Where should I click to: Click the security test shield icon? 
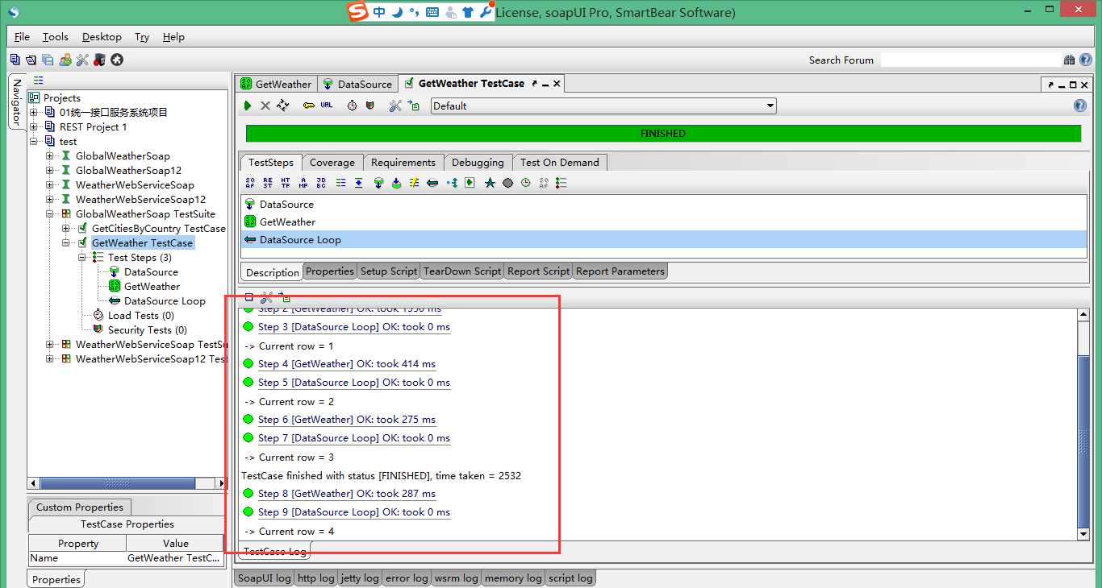(370, 106)
